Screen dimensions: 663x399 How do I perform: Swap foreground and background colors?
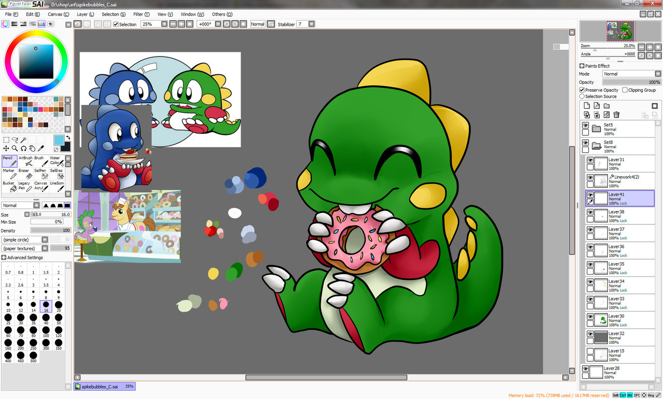[68, 138]
